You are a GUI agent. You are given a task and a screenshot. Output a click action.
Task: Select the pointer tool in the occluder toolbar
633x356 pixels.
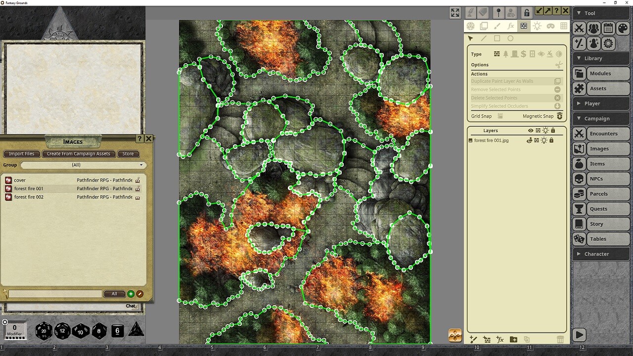470,38
